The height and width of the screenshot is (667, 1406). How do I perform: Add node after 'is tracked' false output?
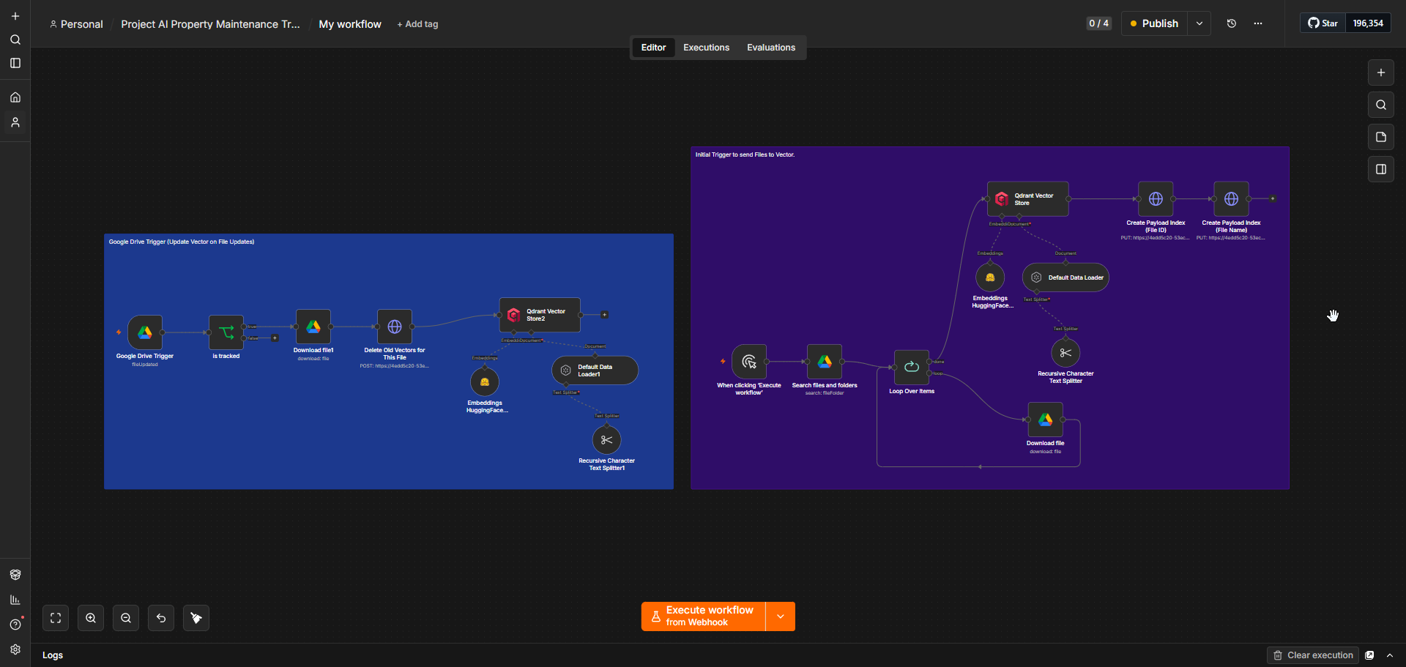click(275, 338)
